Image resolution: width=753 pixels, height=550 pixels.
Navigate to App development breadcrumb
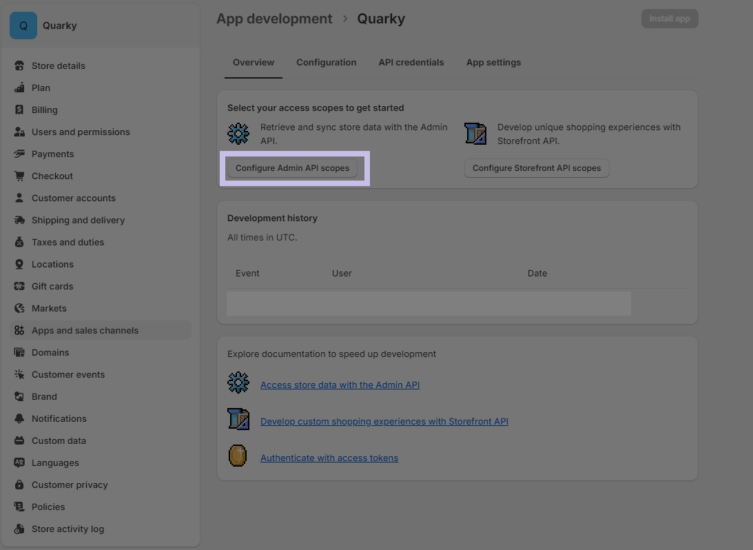274,19
